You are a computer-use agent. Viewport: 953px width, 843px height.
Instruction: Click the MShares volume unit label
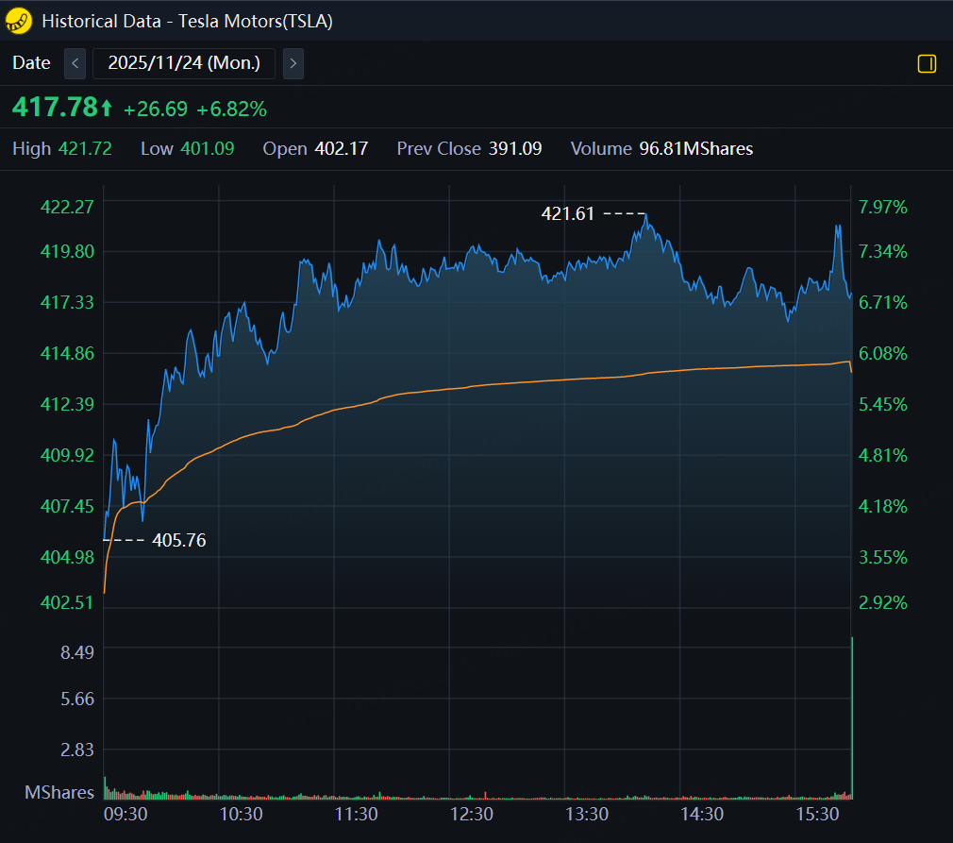59,793
